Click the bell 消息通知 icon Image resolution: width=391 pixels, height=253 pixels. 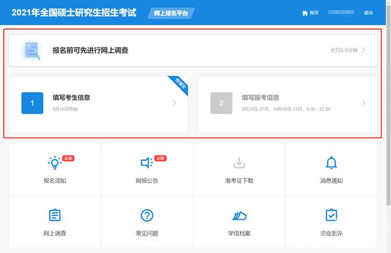coord(332,162)
